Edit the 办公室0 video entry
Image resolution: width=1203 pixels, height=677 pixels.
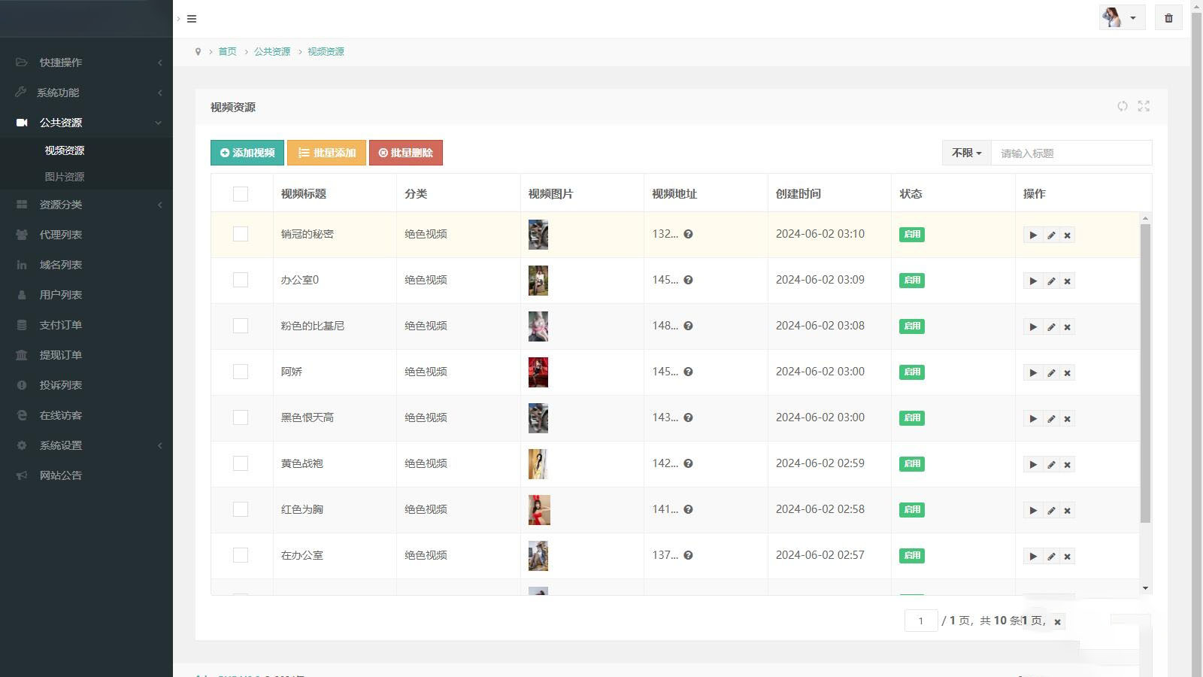coord(1051,281)
